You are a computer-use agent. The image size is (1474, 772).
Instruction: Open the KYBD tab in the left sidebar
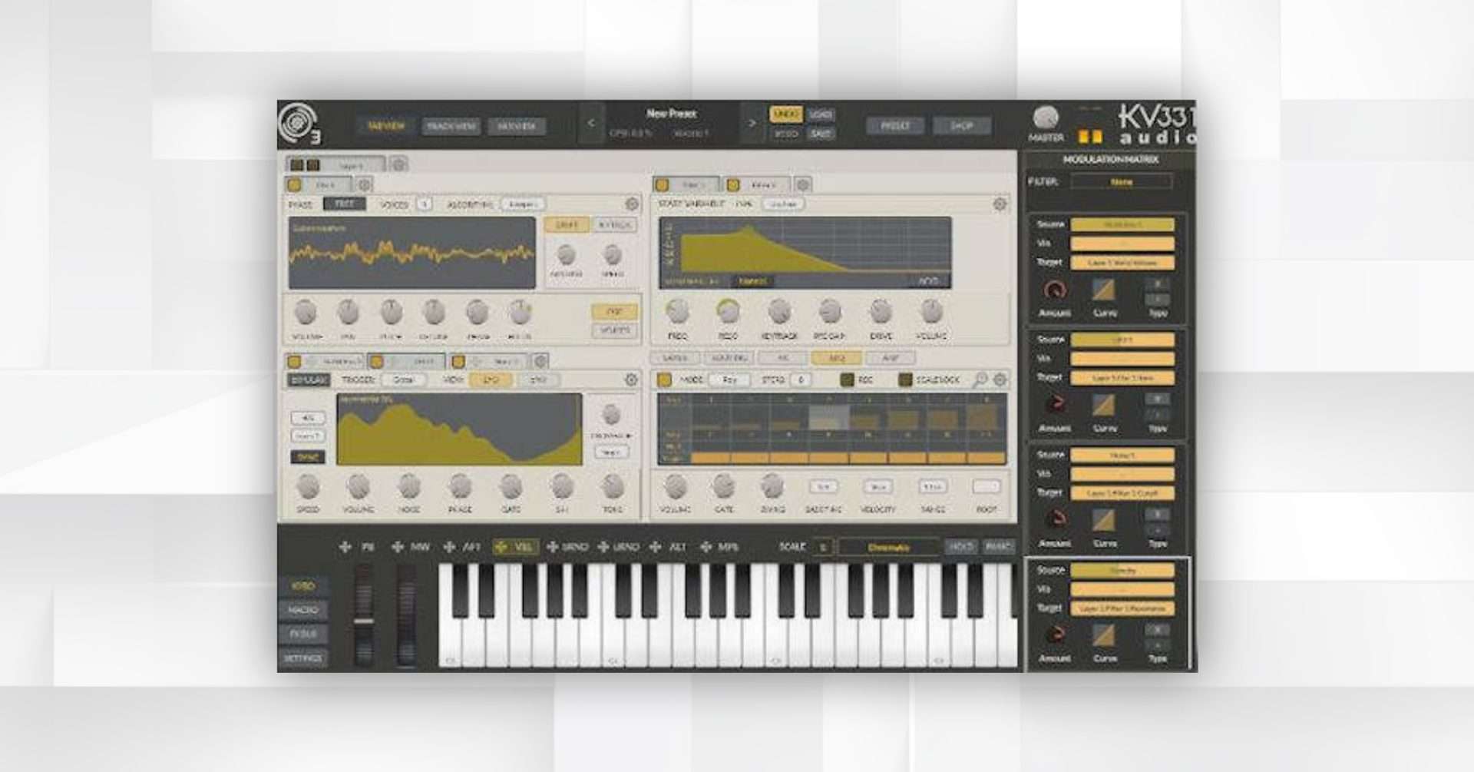303,586
